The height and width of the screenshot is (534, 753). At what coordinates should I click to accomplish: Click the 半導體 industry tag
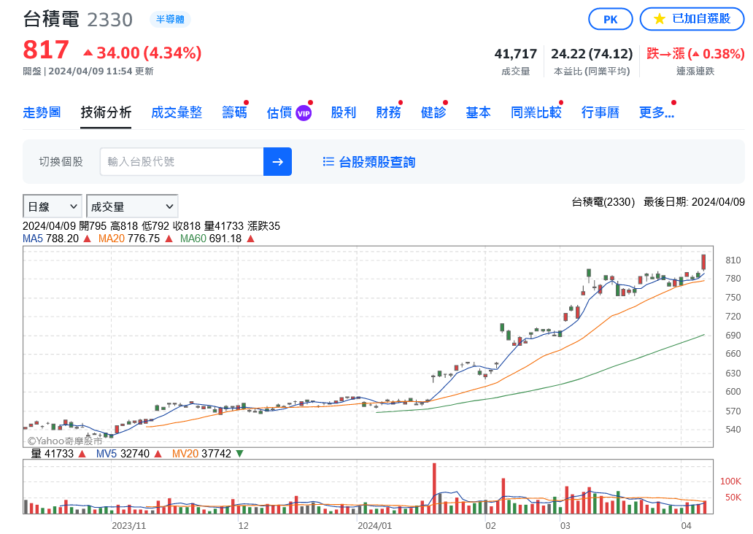click(170, 19)
